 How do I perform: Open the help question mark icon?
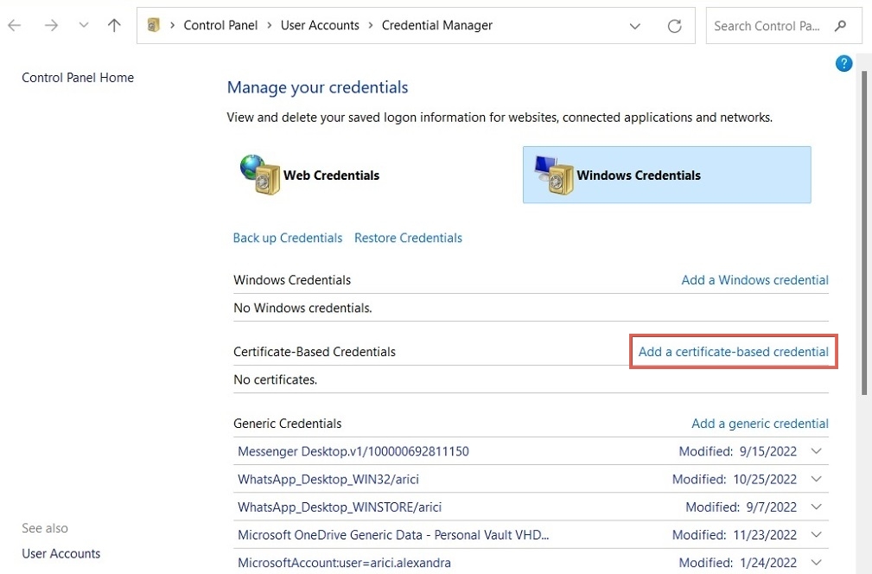point(843,63)
